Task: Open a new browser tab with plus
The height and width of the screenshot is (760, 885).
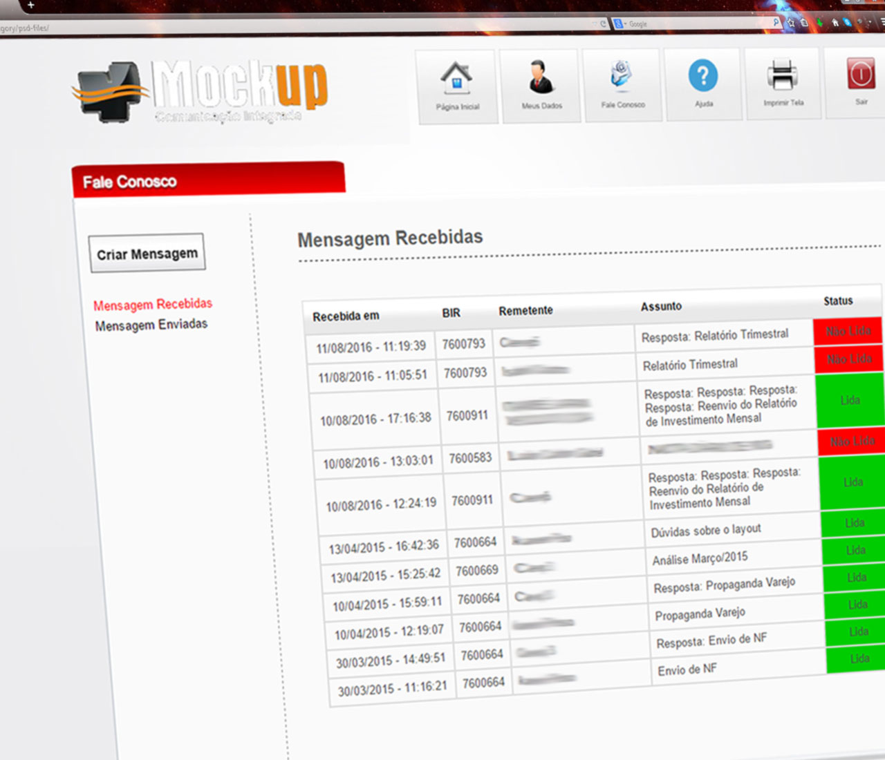Action: [x=30, y=5]
